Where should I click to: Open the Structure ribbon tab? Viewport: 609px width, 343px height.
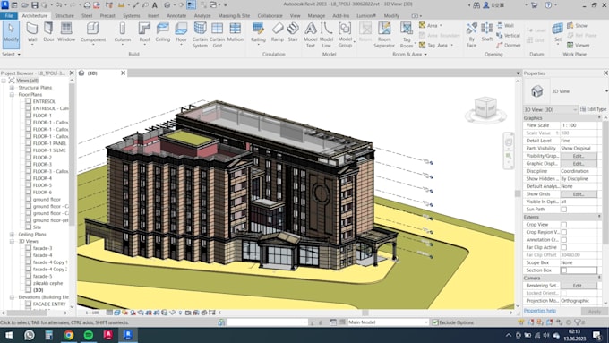(x=64, y=15)
